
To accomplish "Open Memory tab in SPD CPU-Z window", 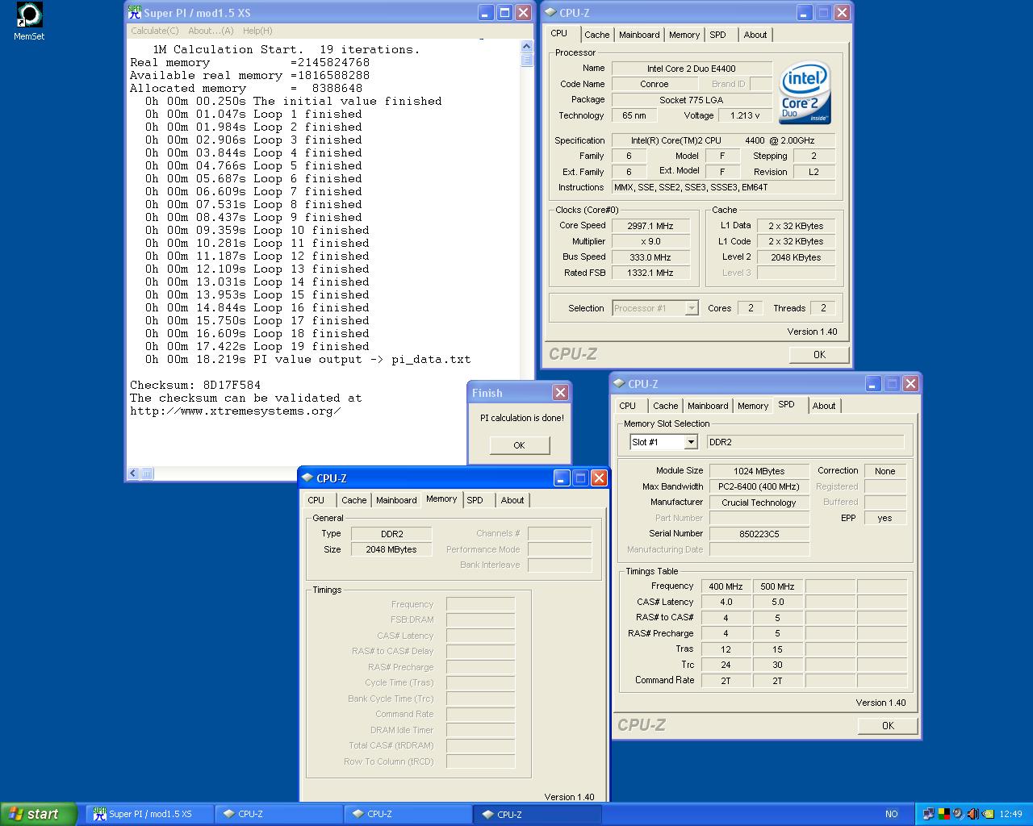I will pyautogui.click(x=753, y=406).
